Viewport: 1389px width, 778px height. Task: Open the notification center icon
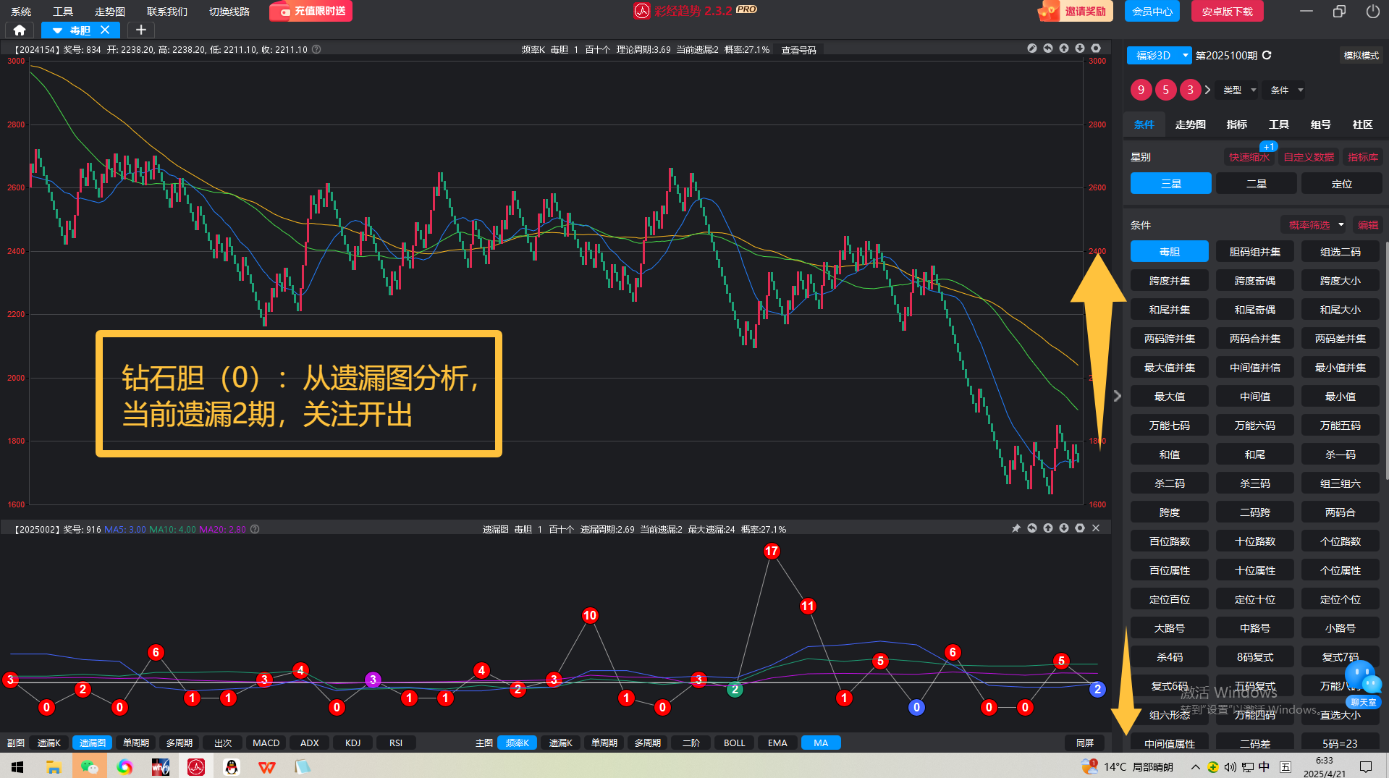(x=1366, y=766)
